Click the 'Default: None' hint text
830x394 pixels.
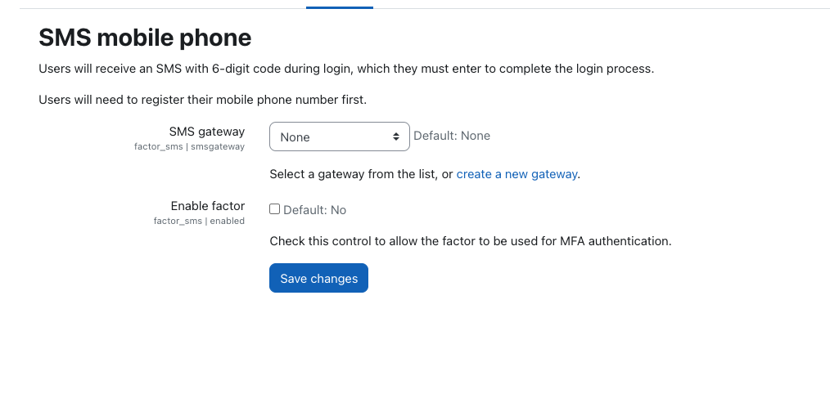452,136
